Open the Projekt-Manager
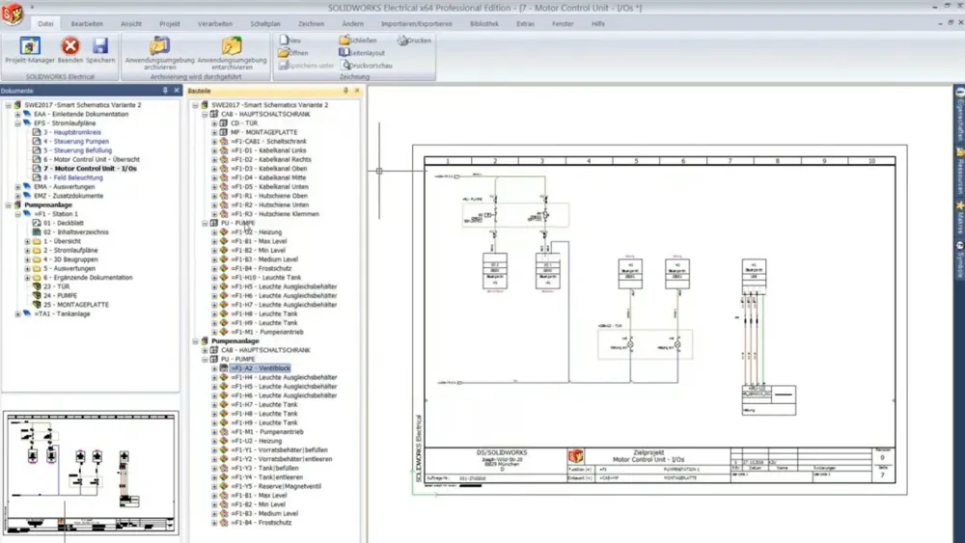This screenshot has height=543, width=965. (30, 49)
